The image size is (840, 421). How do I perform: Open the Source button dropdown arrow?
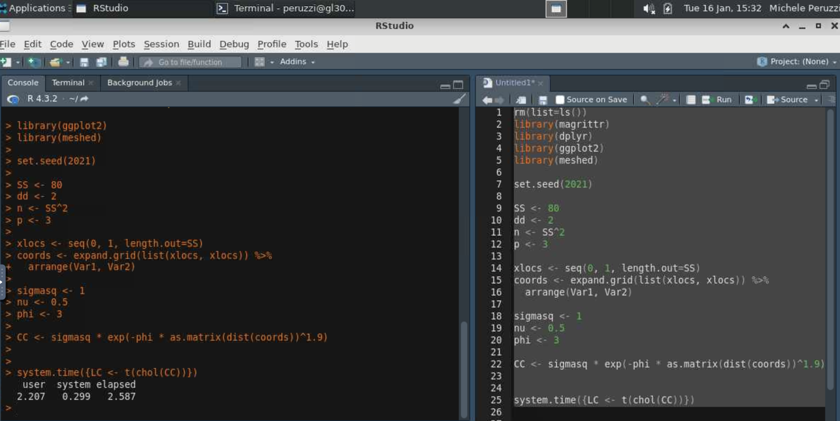coord(816,100)
